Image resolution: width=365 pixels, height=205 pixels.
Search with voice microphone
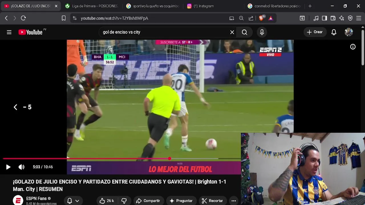[262, 32]
